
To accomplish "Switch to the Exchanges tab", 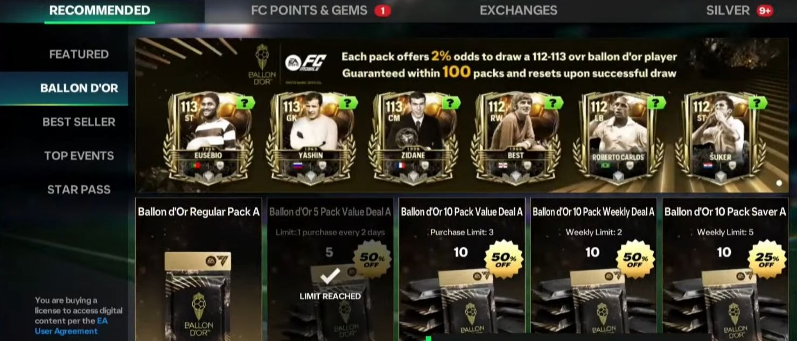I will (519, 10).
